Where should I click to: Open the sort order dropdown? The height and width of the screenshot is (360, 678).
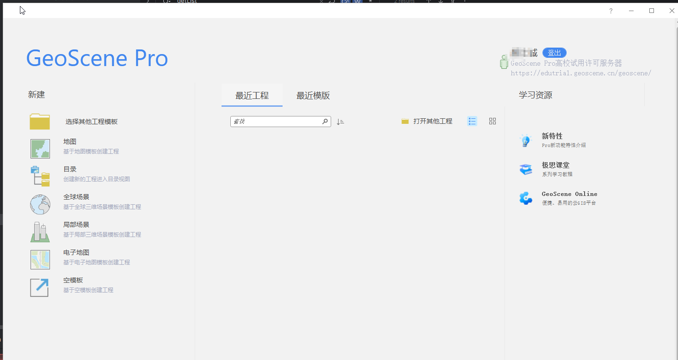tap(340, 122)
